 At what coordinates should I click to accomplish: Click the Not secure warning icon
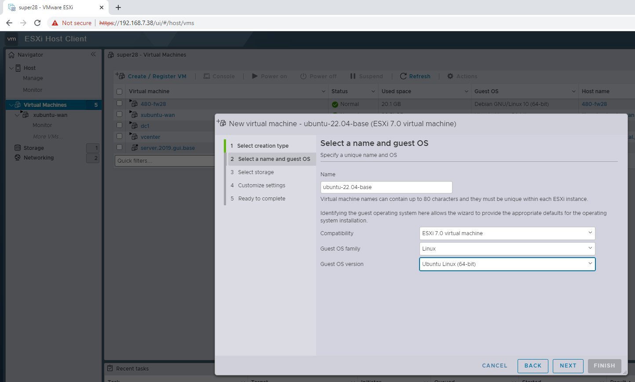pyautogui.click(x=55, y=23)
